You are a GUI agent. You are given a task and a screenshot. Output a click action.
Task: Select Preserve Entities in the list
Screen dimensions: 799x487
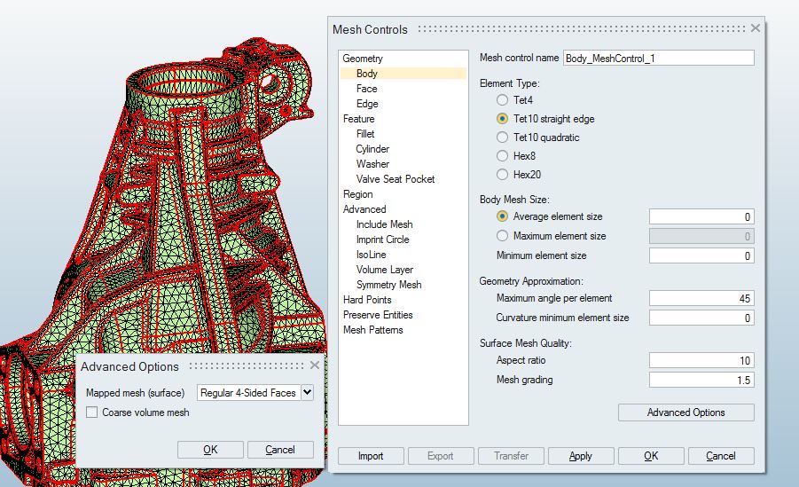pyautogui.click(x=378, y=315)
